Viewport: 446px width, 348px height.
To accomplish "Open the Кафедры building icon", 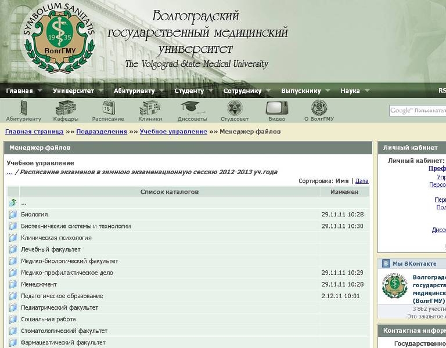I will (x=66, y=108).
